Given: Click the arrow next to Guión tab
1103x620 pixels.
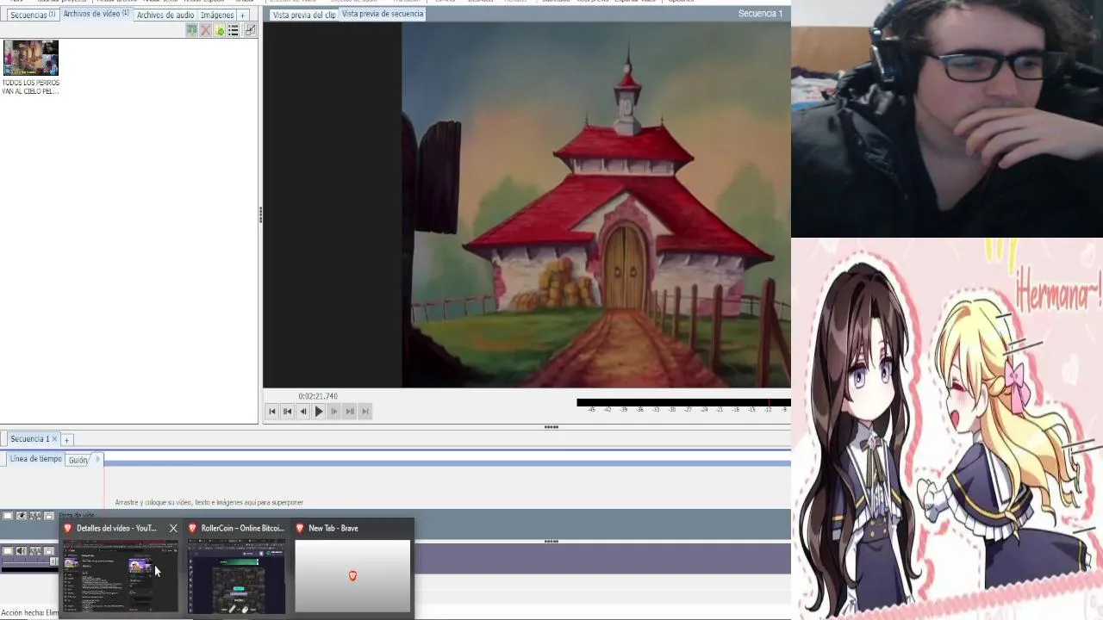Looking at the screenshot, I should click(97, 459).
